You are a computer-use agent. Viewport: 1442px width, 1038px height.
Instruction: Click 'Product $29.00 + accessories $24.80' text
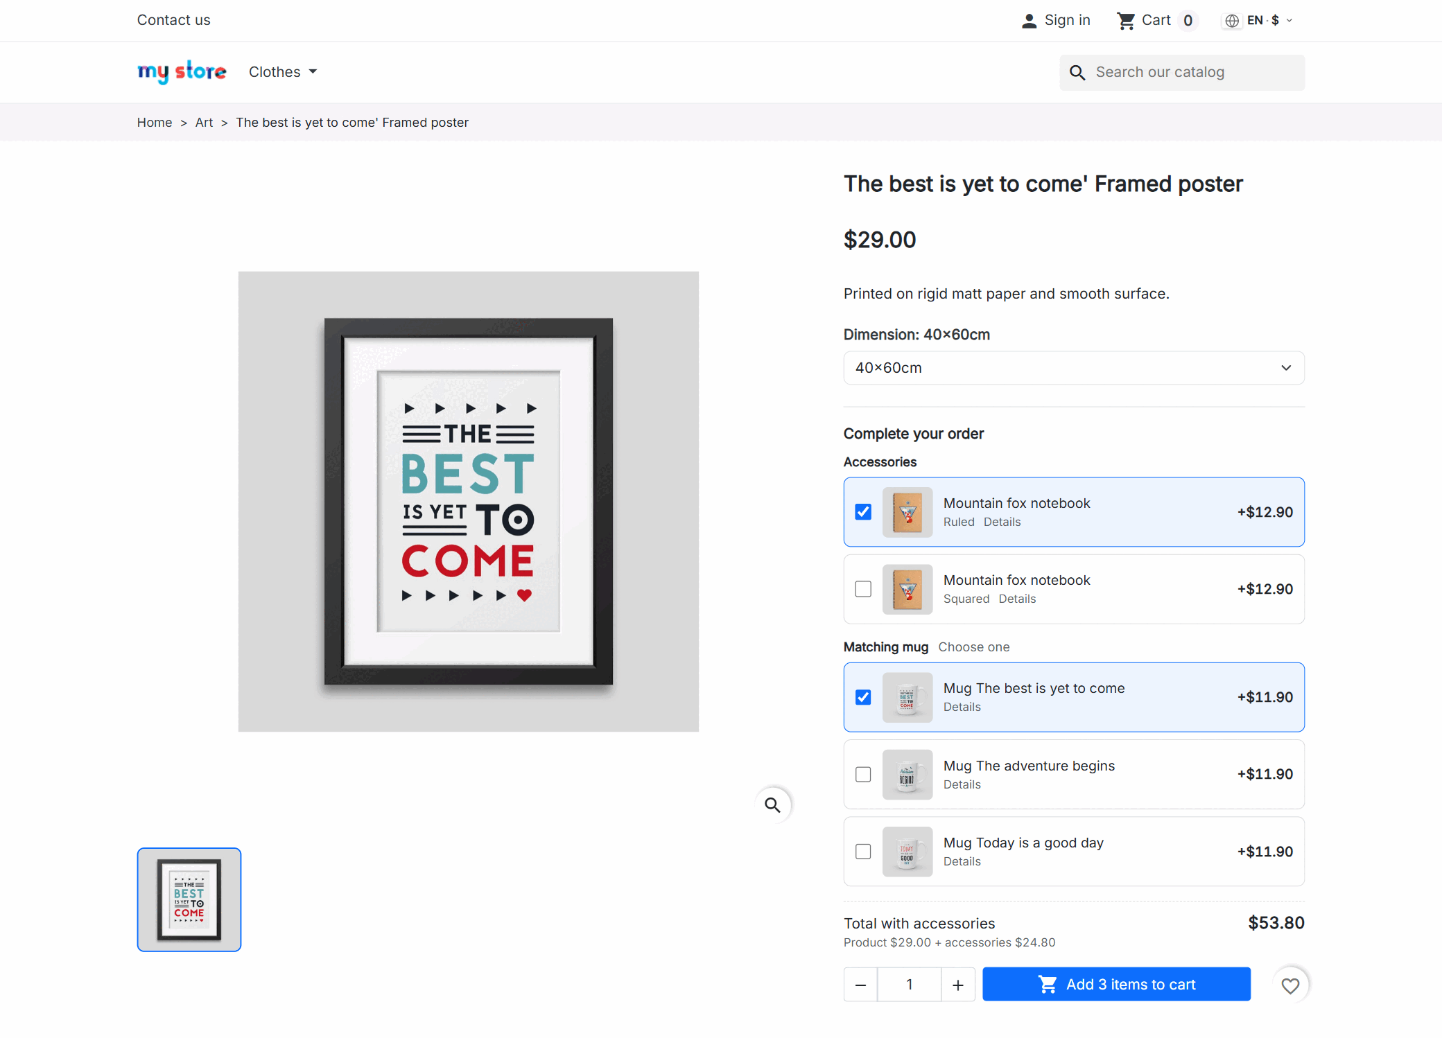point(949,943)
